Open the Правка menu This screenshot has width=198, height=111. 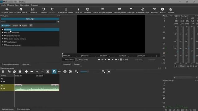click(x=10, y=5)
